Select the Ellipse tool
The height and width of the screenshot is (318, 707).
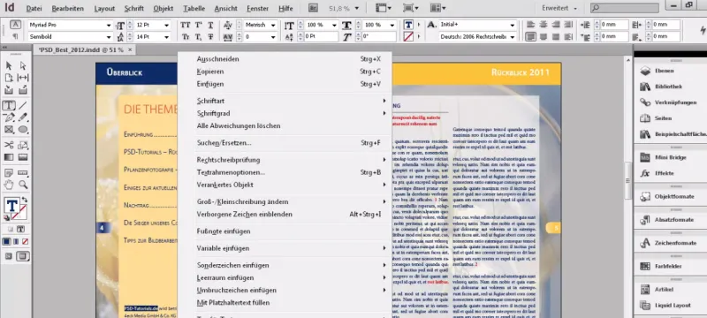[x=23, y=129]
